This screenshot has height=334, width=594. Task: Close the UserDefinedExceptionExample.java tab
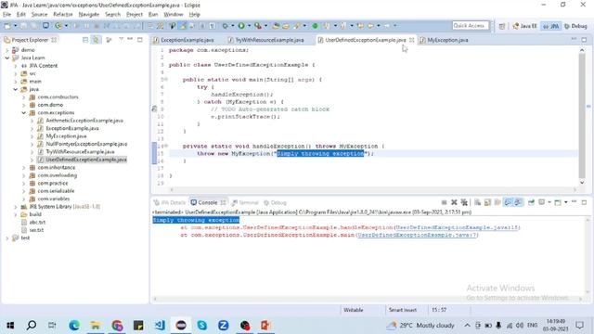(x=411, y=40)
